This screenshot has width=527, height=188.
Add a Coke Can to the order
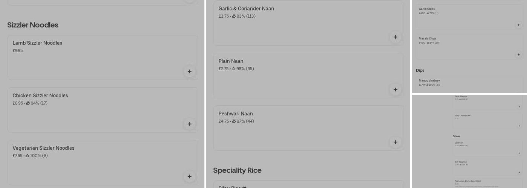519,153
